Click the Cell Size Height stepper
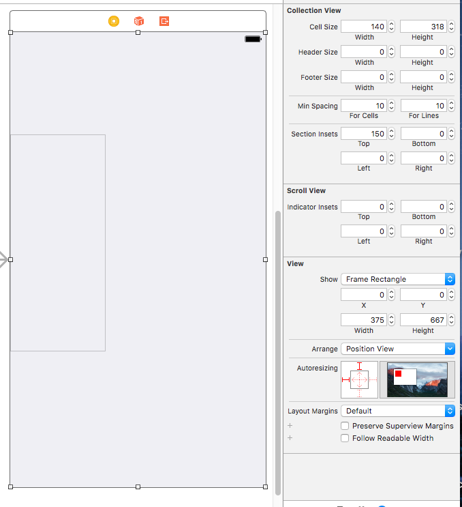The height and width of the screenshot is (507, 462). pyautogui.click(x=451, y=27)
